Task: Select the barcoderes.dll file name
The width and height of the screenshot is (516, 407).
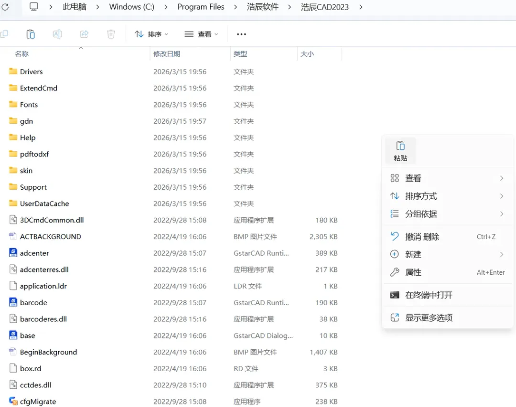Action: pyautogui.click(x=43, y=319)
